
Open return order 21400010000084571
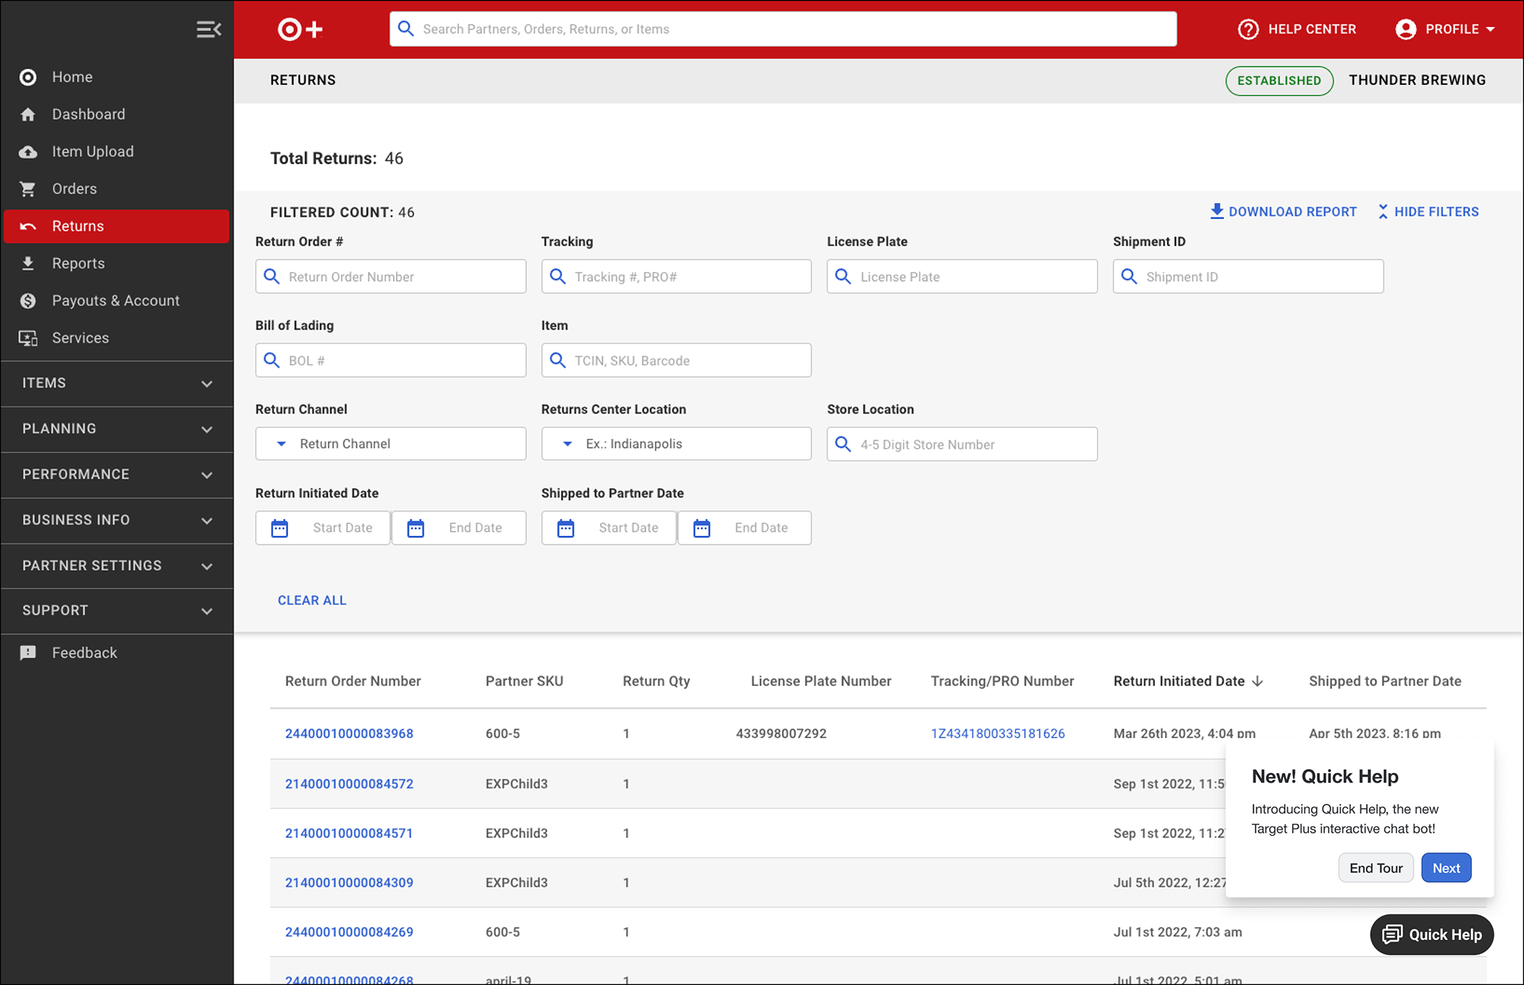pos(349,833)
